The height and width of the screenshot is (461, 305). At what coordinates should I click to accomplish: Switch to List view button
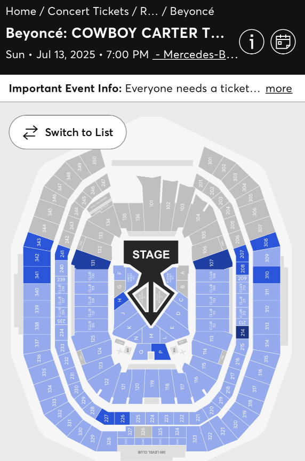pyautogui.click(x=68, y=132)
